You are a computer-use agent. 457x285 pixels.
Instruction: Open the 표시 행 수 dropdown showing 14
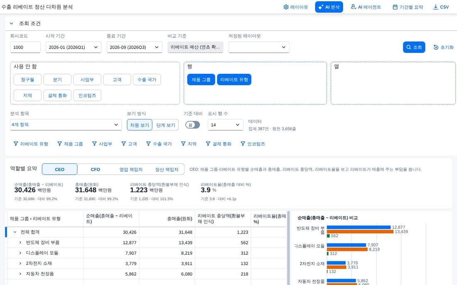[225, 124]
